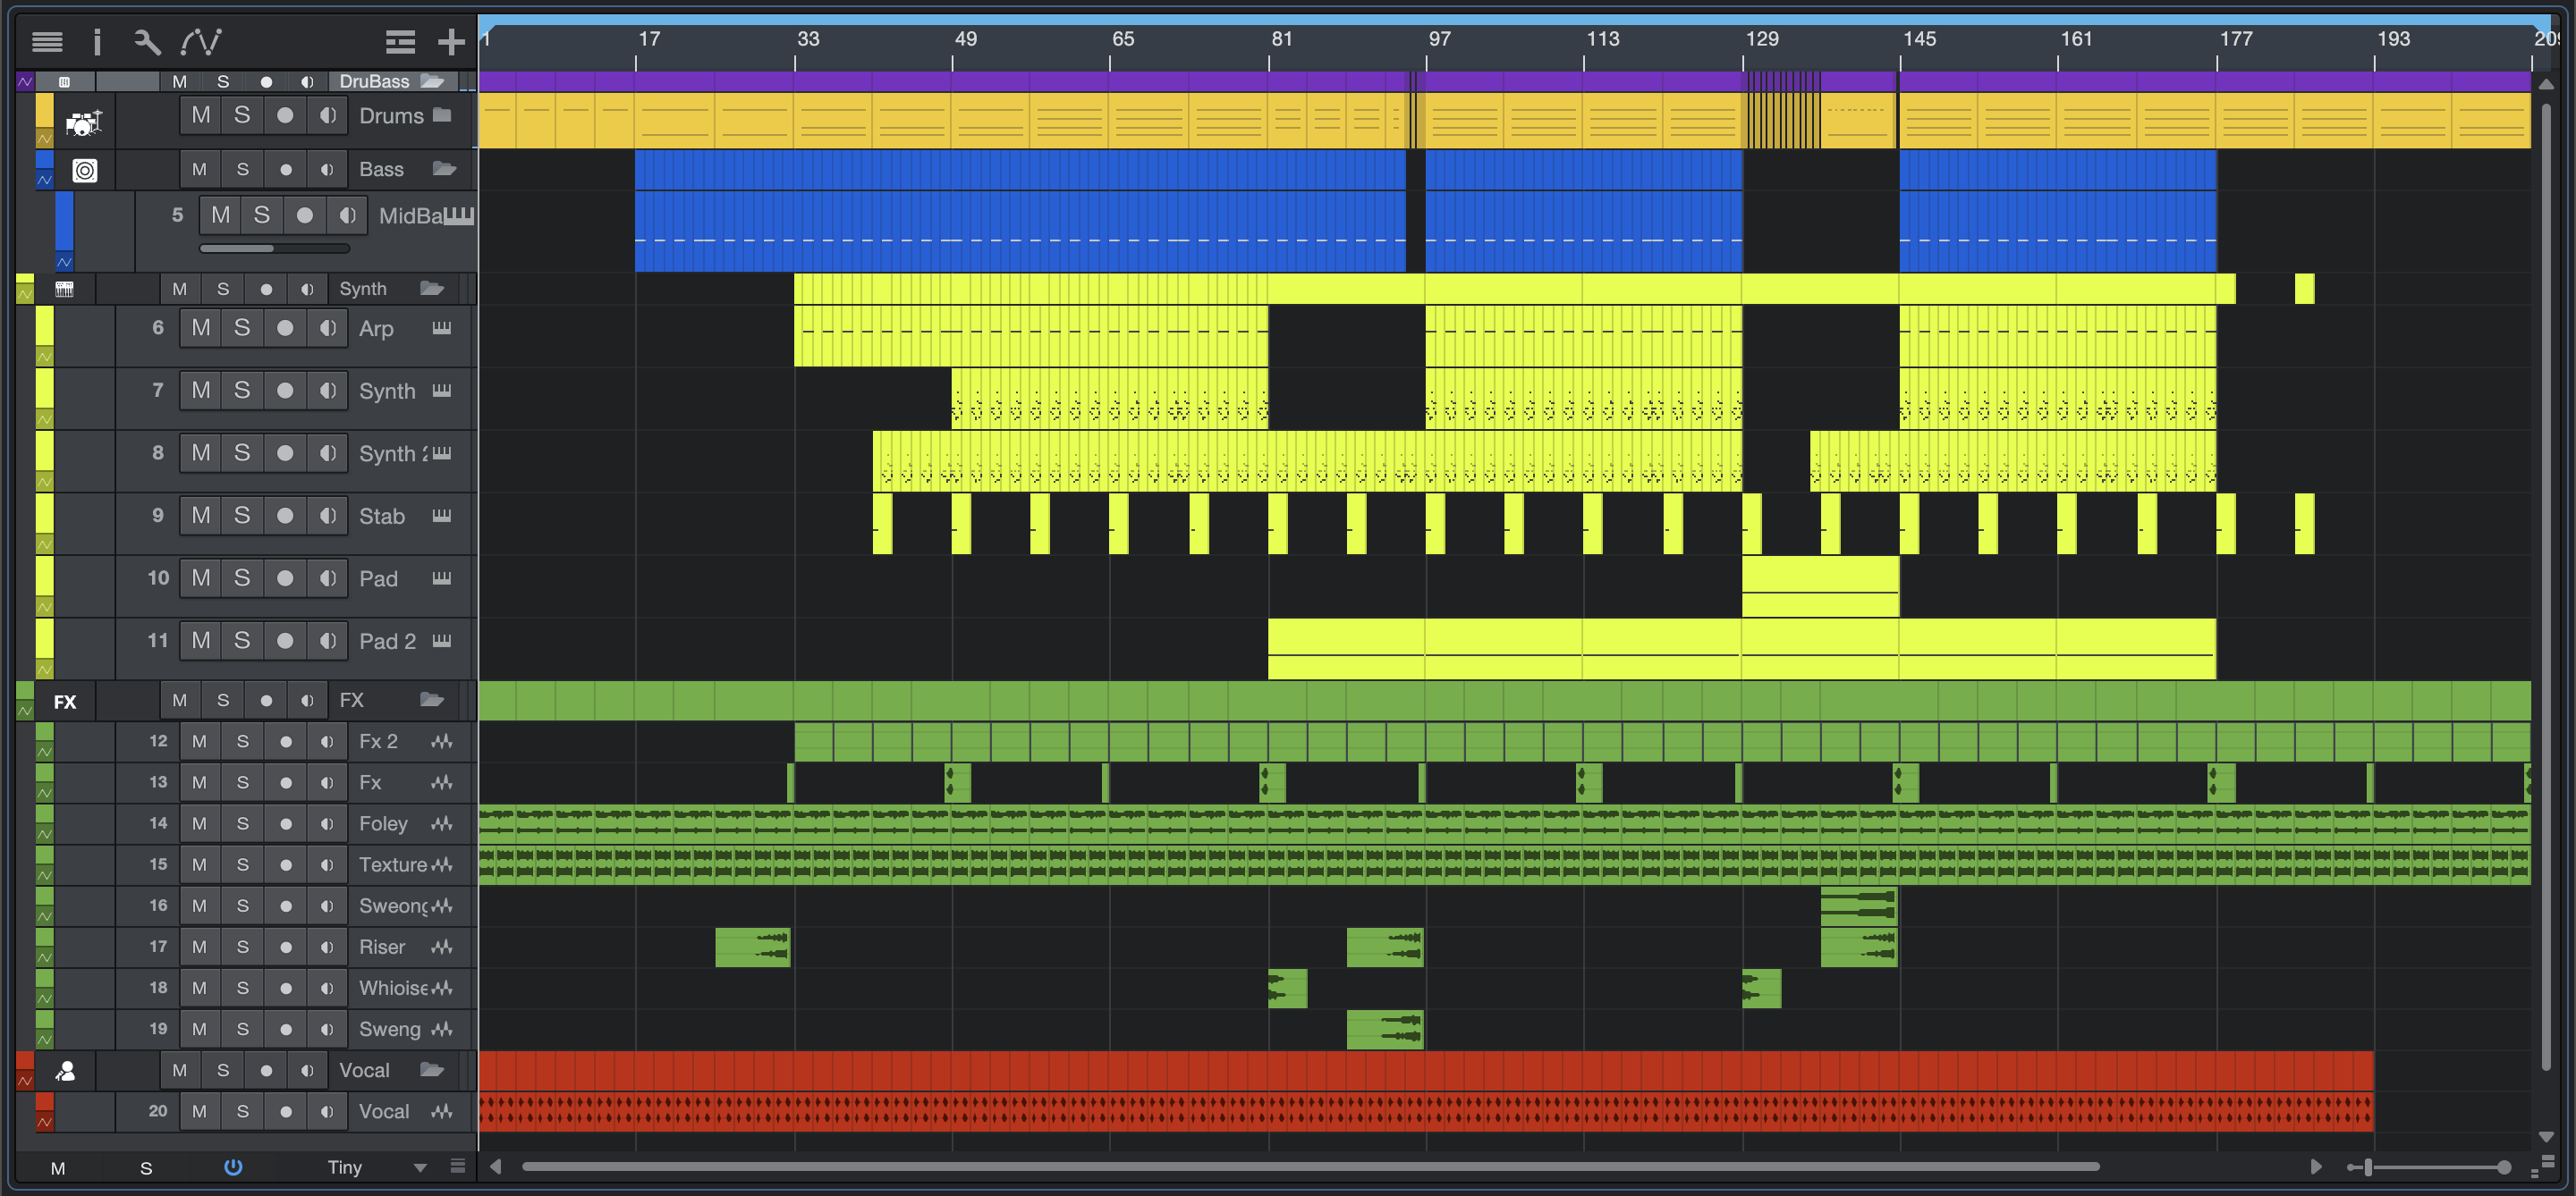Record-arm the Riser track

285,947
